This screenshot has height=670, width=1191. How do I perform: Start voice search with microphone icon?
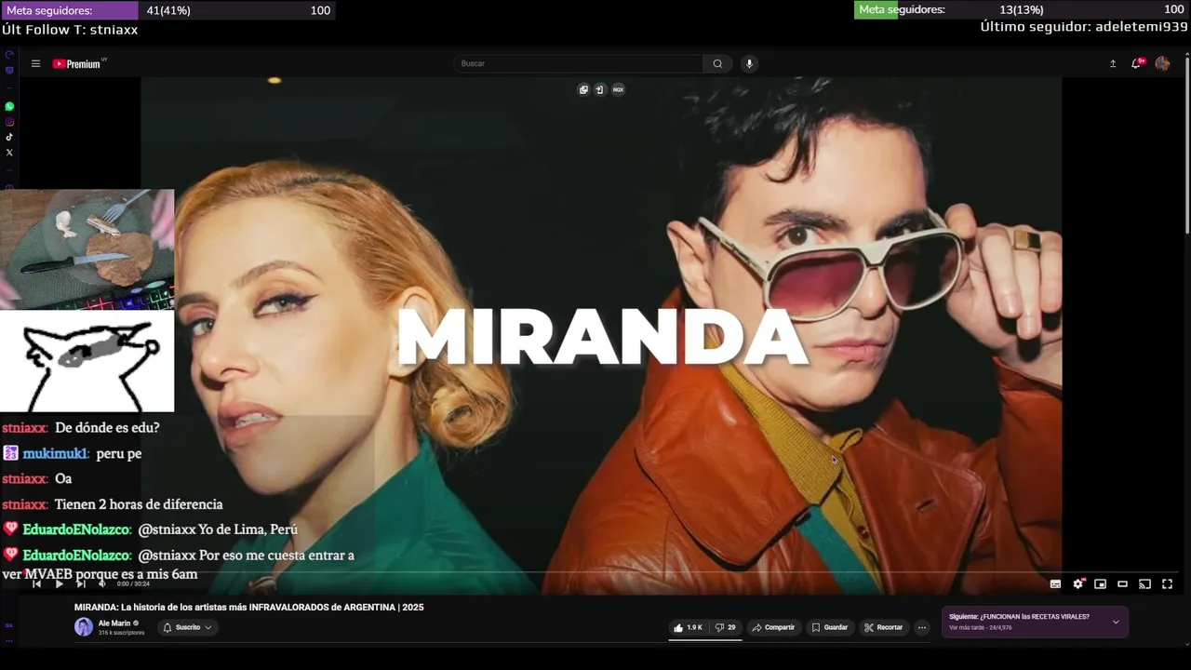pos(749,63)
